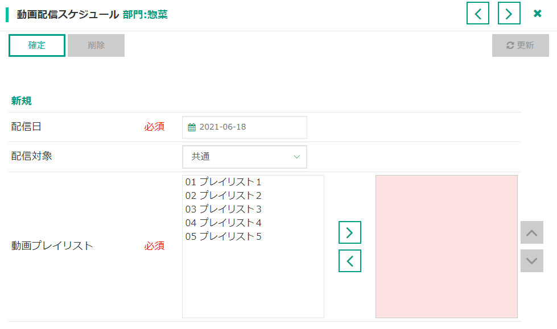
Task: Choose 03 プレイリスト3 in the list
Action: click(223, 209)
